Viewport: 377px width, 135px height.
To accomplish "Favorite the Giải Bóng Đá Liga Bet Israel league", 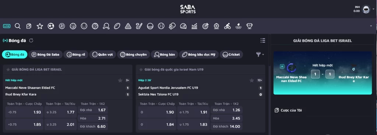I will (x=8, y=69).
